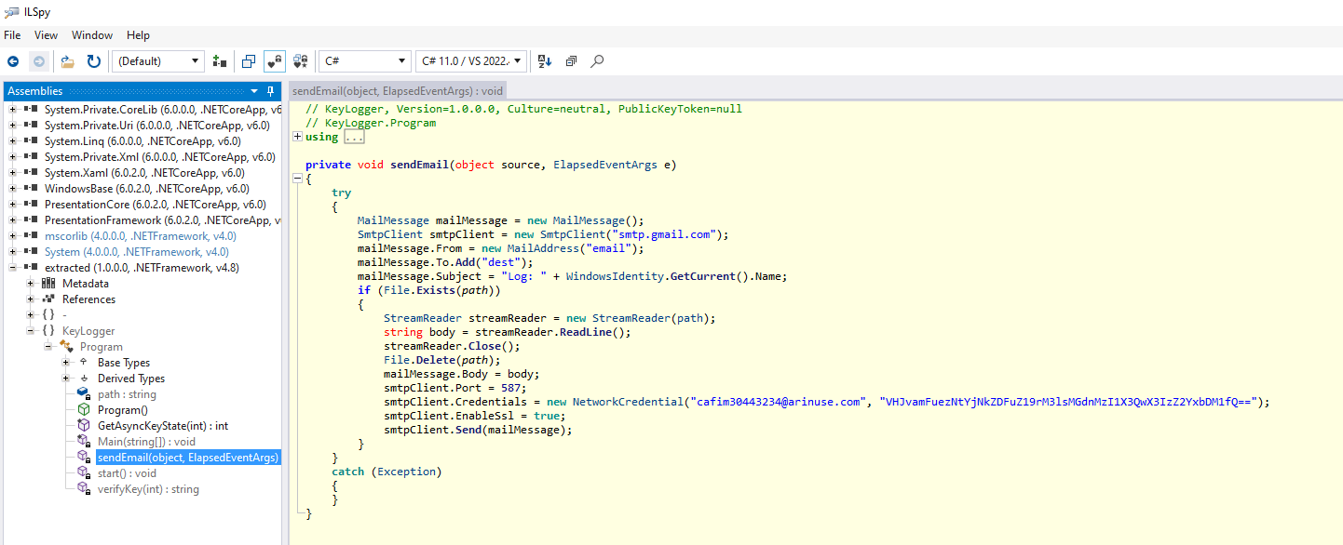1343x545 pixels.
Task: Click the Metadata table icon
Action: coord(48,284)
